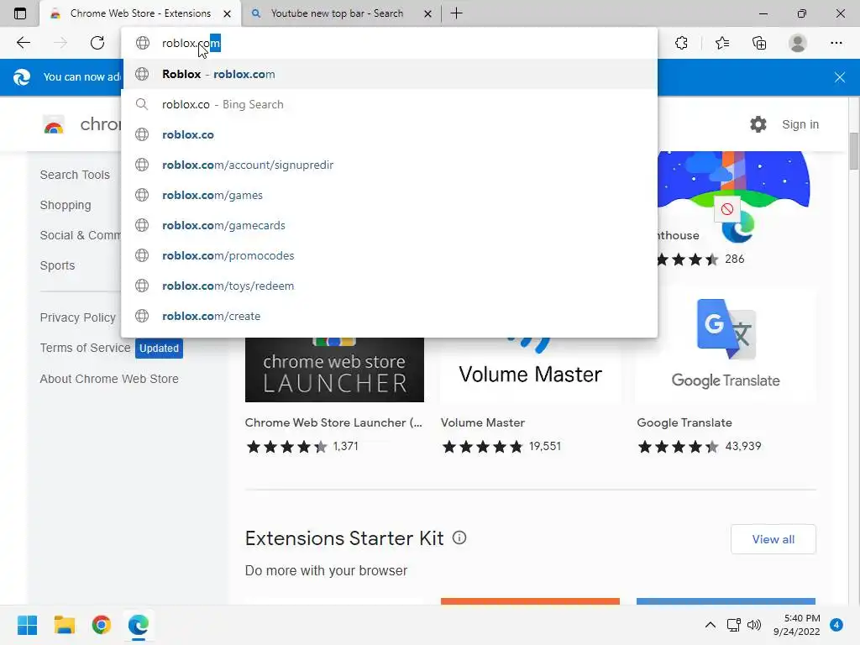Click the page vertical scrollbar thumb
Screen dimensions: 860x645
853,151
